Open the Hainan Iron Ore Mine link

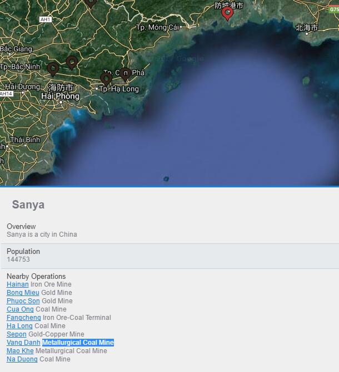coord(17,284)
